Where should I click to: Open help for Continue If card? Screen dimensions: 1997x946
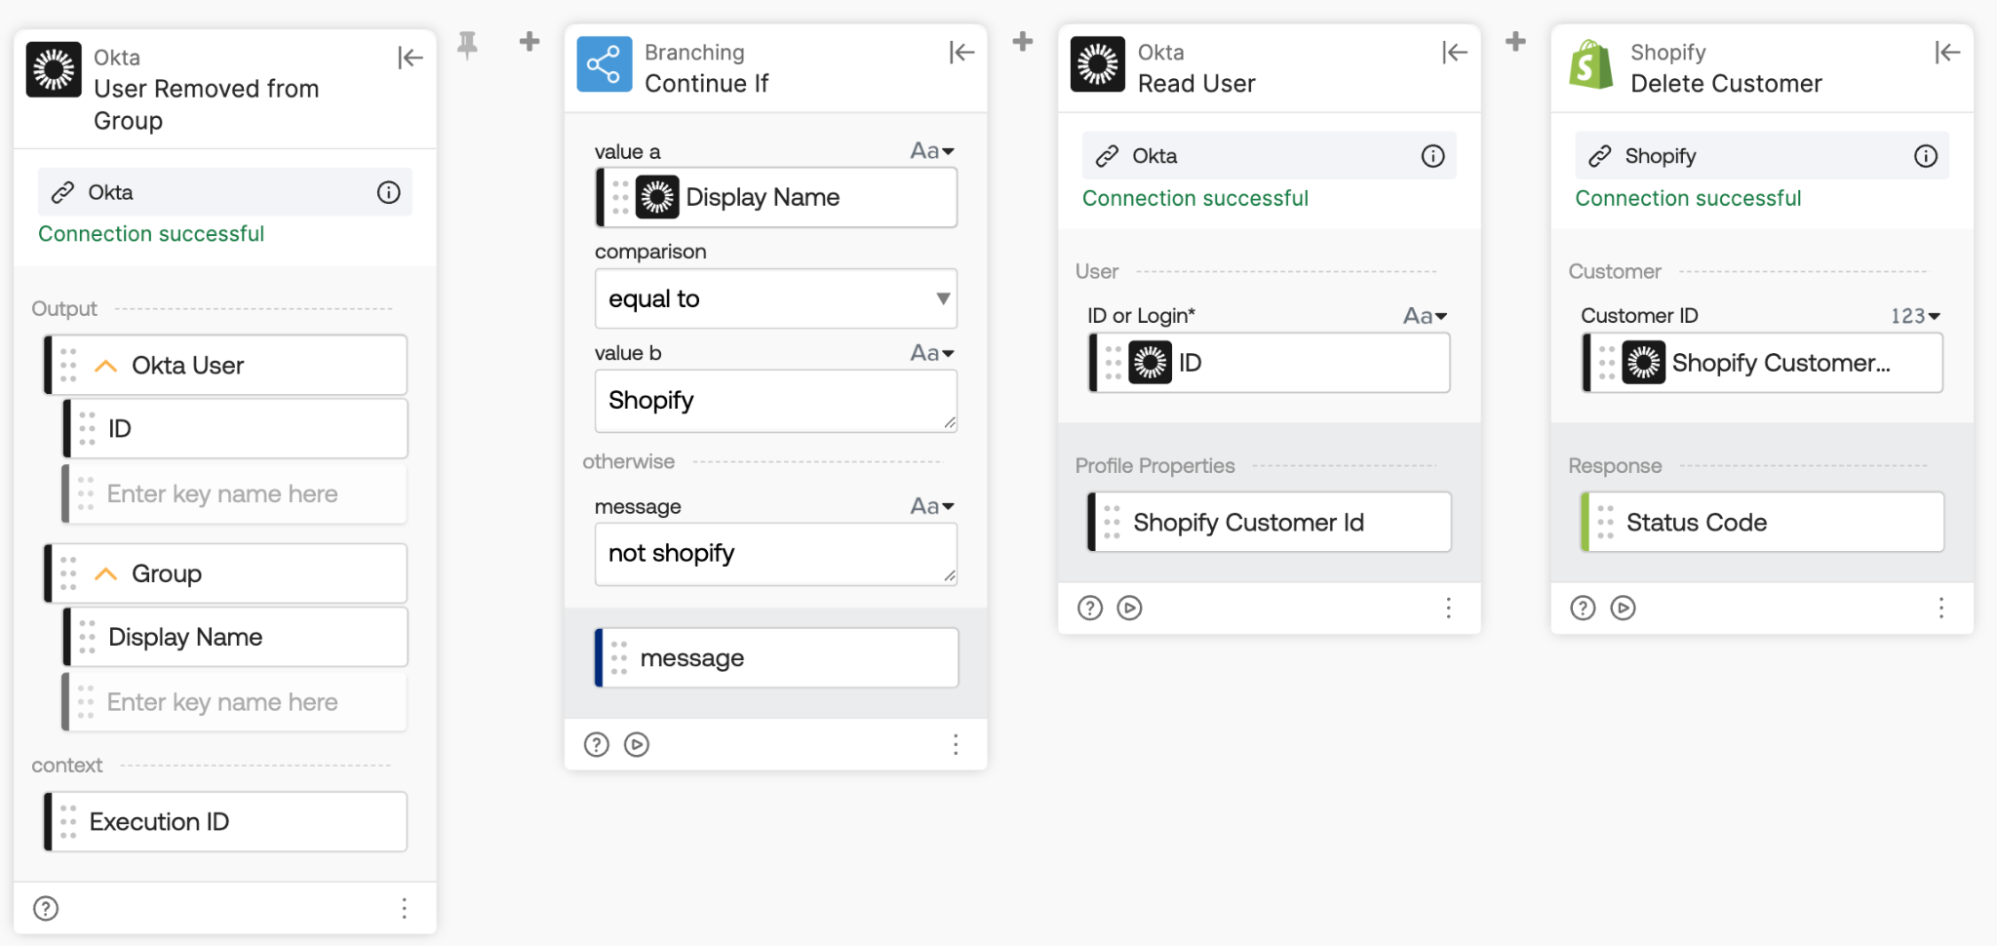point(596,744)
